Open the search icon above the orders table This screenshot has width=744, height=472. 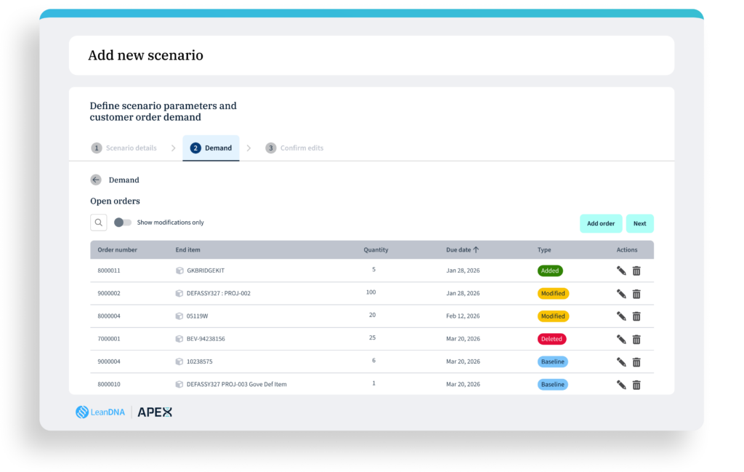tap(98, 223)
